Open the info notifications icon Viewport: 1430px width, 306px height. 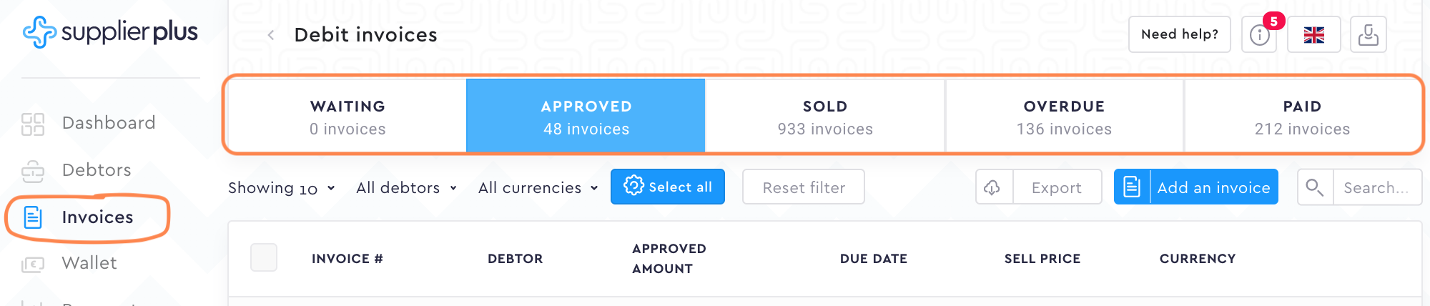coord(1259,35)
